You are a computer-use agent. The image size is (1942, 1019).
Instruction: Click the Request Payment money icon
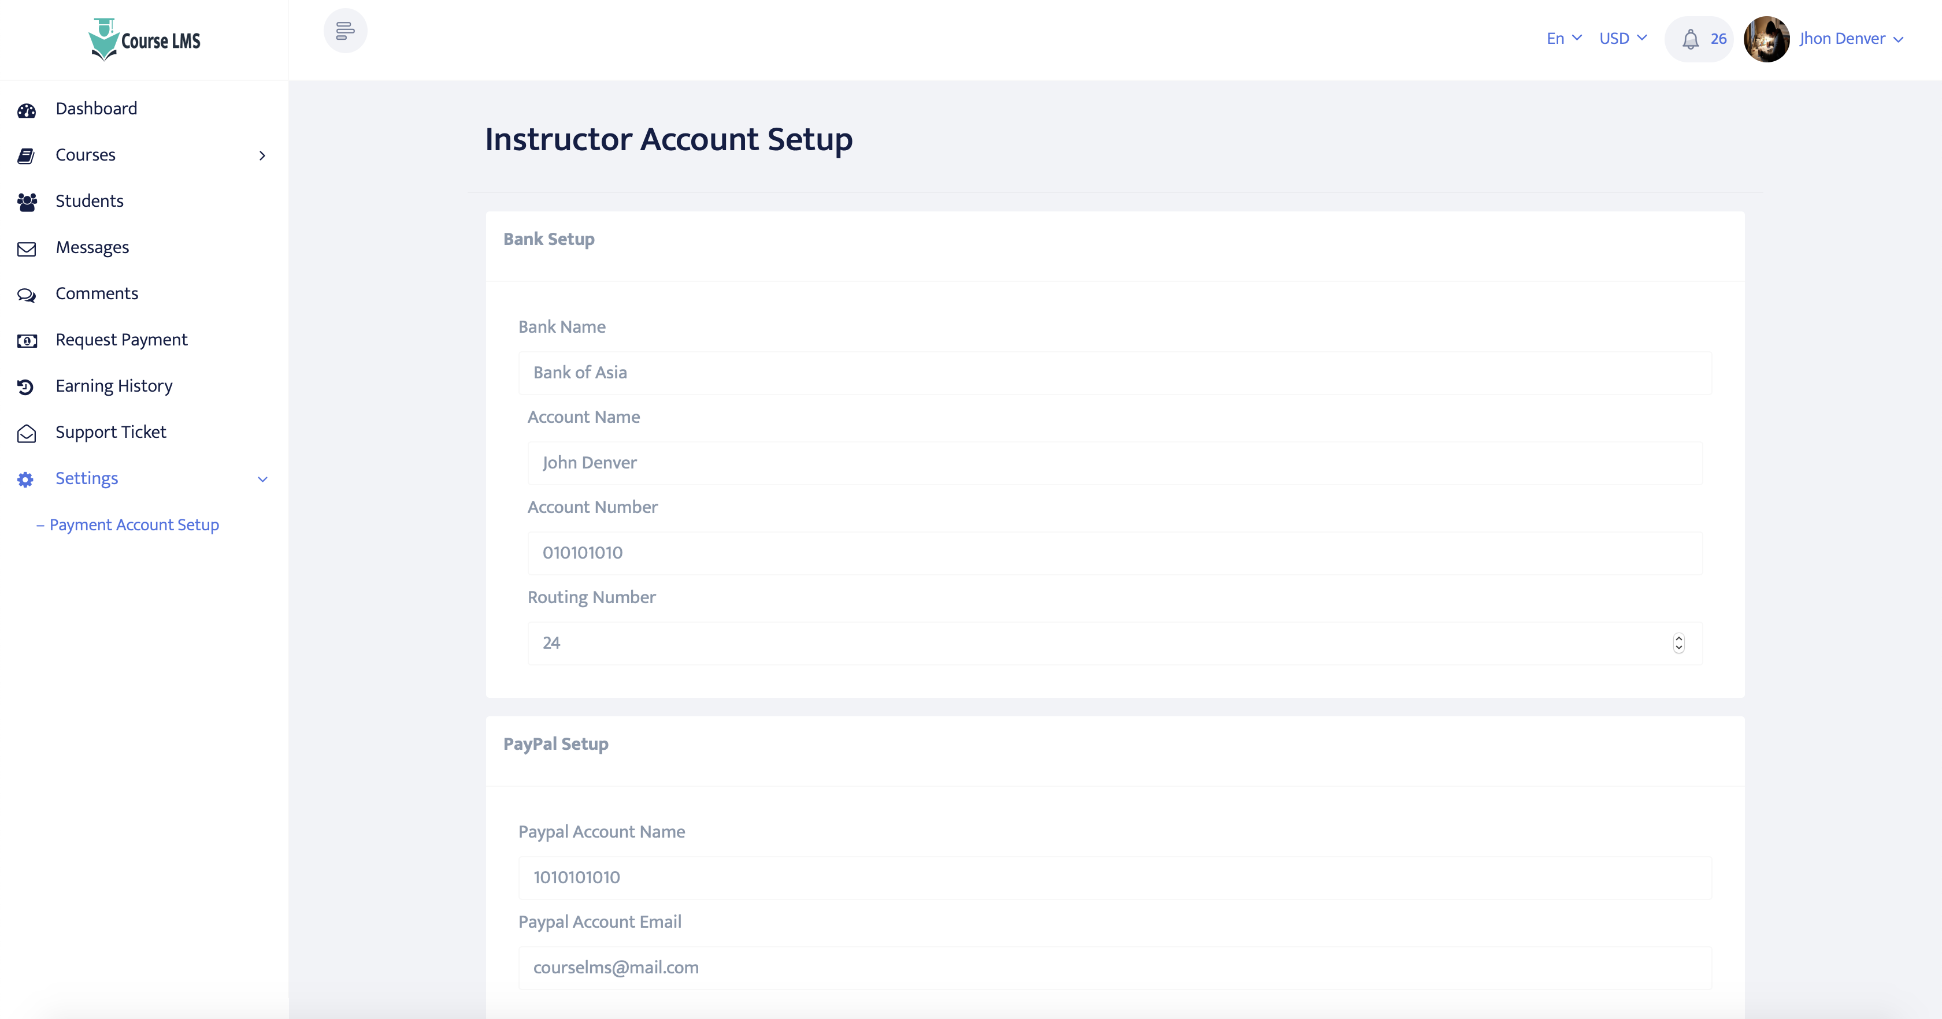pyautogui.click(x=27, y=341)
